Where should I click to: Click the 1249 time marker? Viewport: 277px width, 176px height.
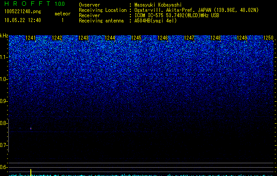tap(242, 38)
